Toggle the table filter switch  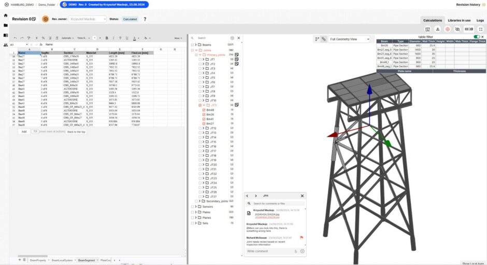477,37
